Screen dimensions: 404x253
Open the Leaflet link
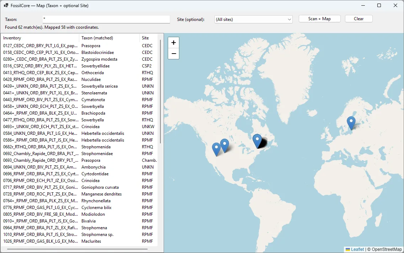(357, 249)
